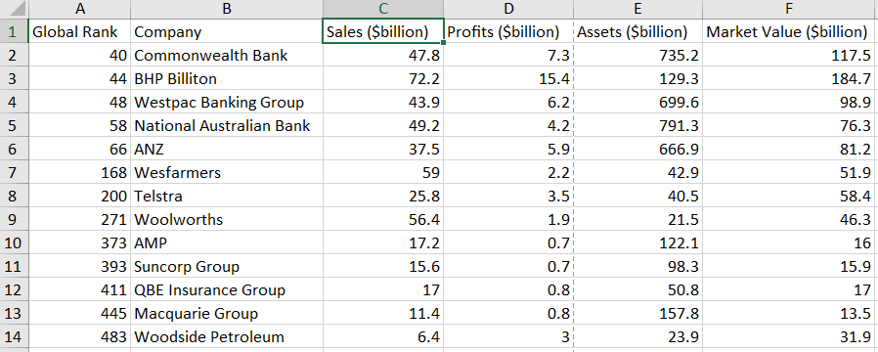
Task: Select the Commonwealth Bank cell
Action: click(x=227, y=55)
